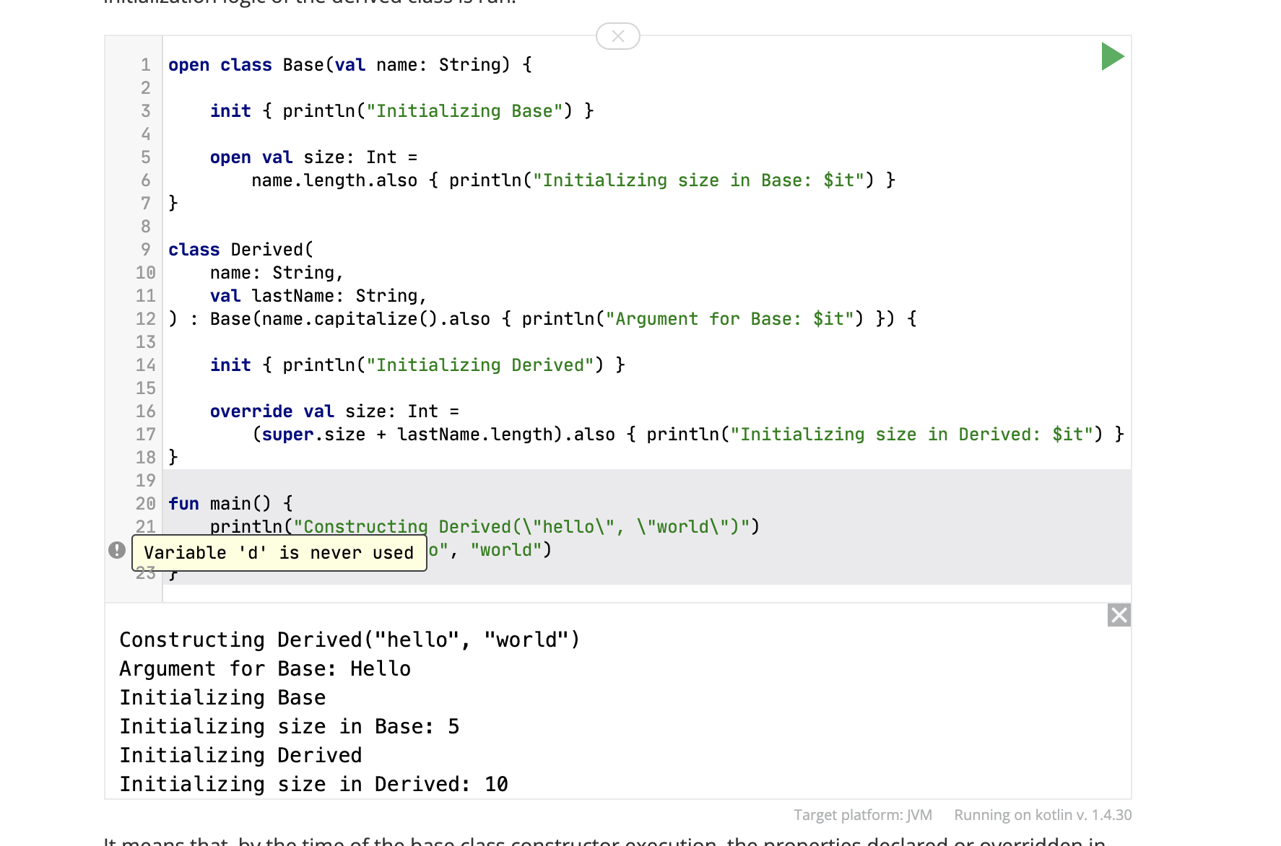Click line number 20 beside fun main

(x=145, y=503)
